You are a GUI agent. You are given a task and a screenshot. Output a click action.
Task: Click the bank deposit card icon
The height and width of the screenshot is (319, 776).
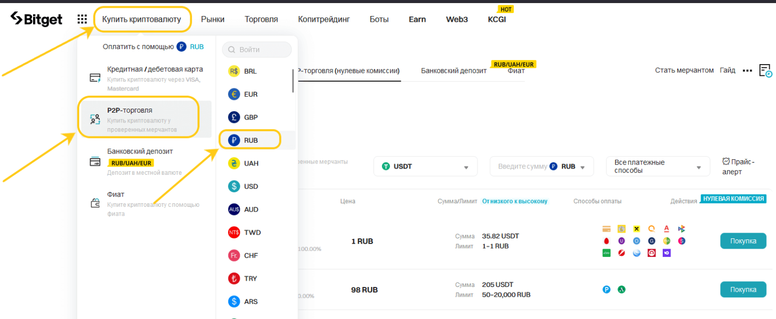point(95,162)
